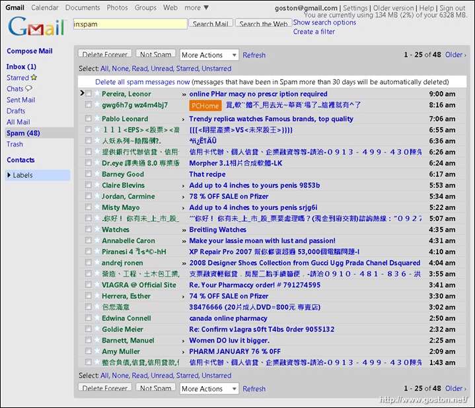Open 'Trendy replica watches' message subject
Screen dimensions: 475x408
pos(271,119)
